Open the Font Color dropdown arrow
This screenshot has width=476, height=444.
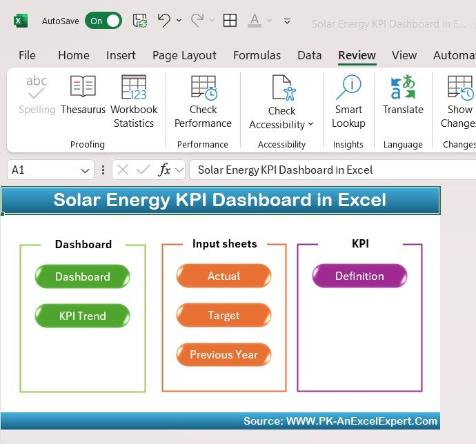click(269, 20)
